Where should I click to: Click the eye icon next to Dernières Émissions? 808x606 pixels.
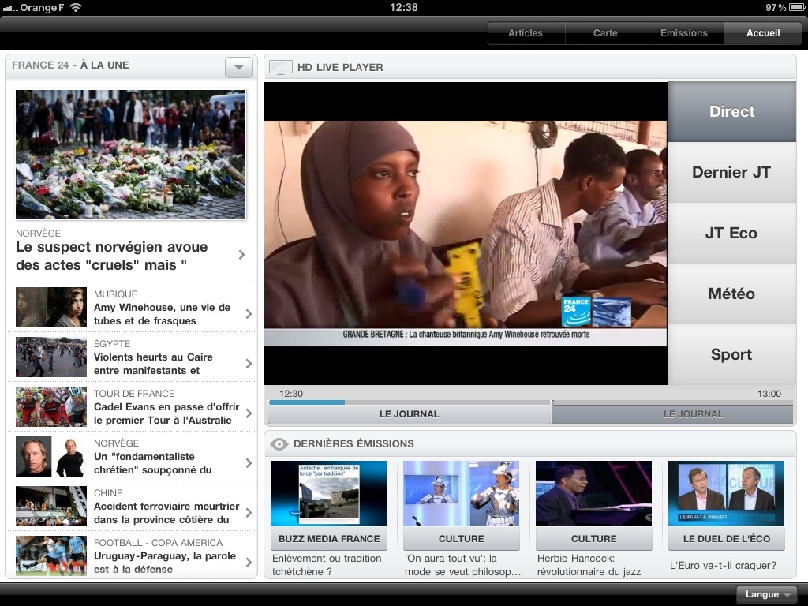coord(279,444)
